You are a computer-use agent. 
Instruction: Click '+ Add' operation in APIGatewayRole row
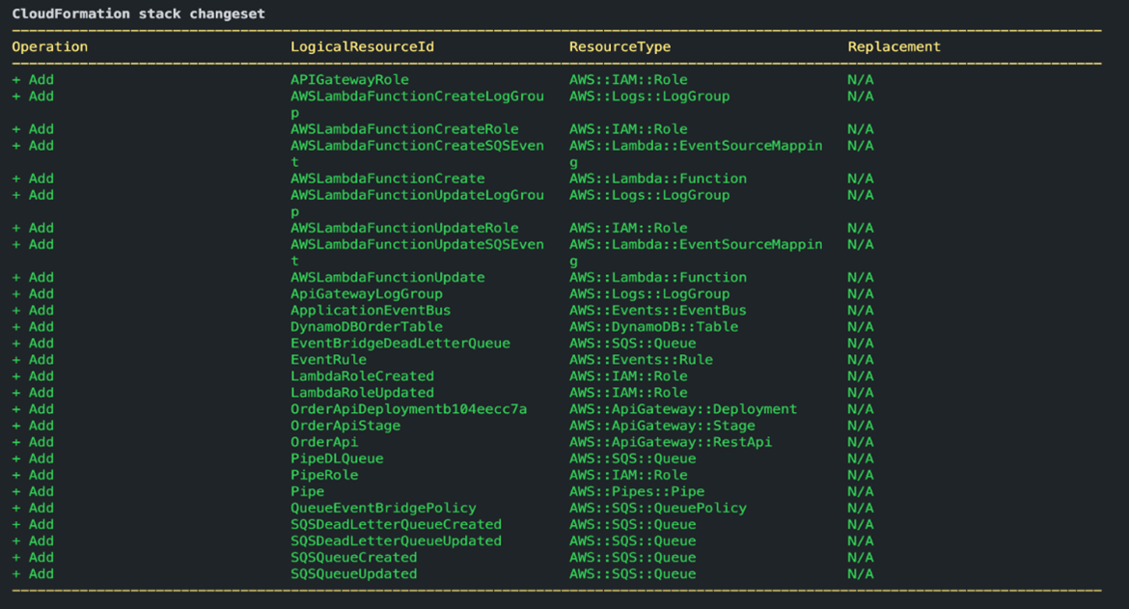coord(33,80)
